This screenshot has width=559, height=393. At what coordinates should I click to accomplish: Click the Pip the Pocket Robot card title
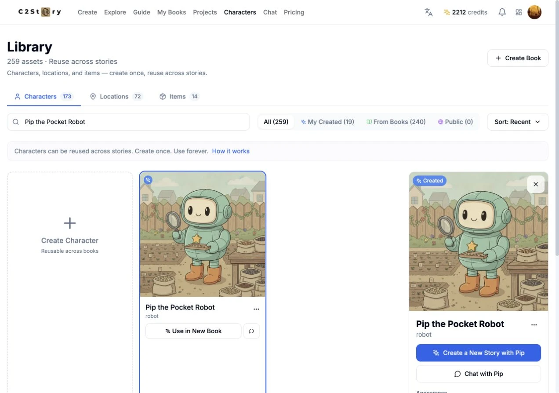[180, 307]
